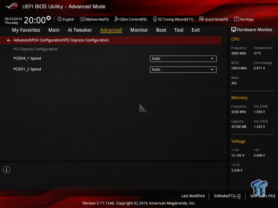This screenshot has width=278, height=208.
Task: Click the Voltage section heading
Action: pyautogui.click(x=238, y=141)
